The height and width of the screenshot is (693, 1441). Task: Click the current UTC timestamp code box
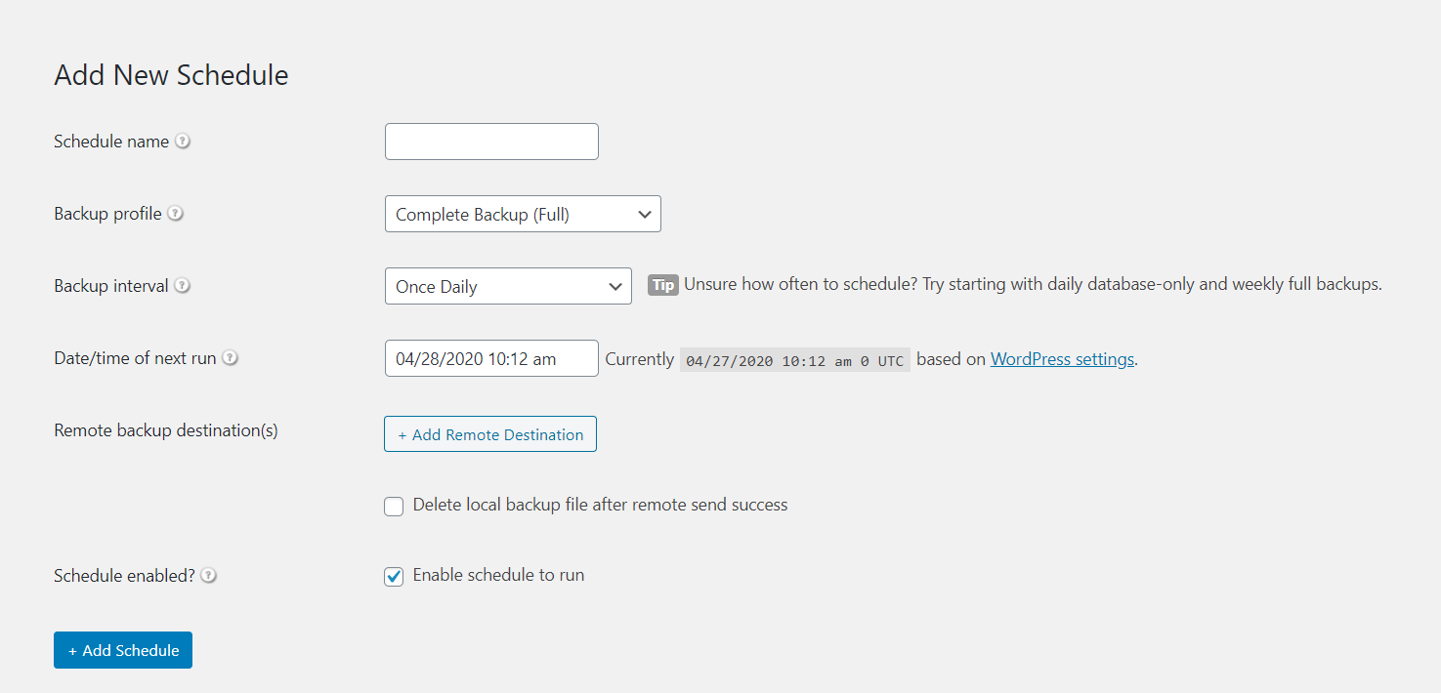795,360
